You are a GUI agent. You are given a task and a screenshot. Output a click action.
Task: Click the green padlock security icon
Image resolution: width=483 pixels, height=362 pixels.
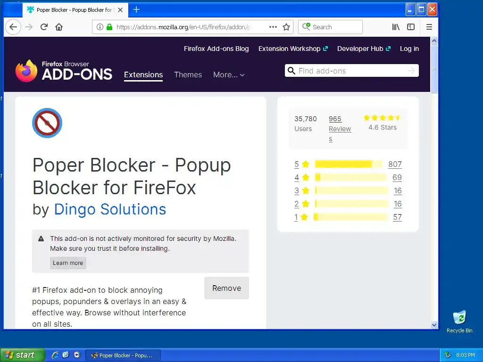pos(109,27)
